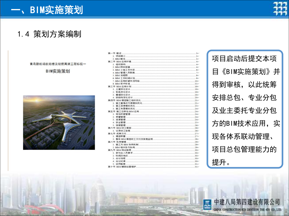Click the cover title 'BIM实施策划' above the airport image
The image size is (289, 216).
coord(58,71)
